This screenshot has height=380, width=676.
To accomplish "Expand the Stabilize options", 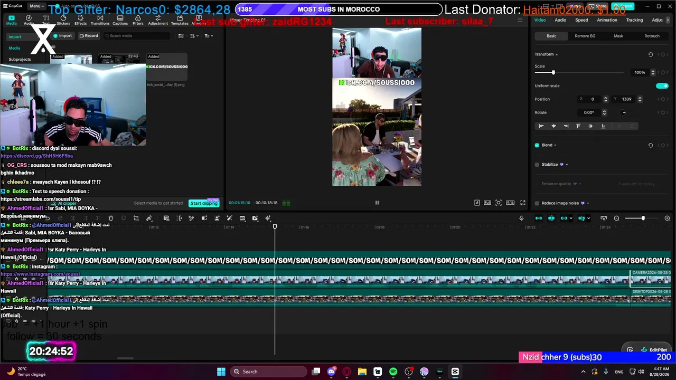I will coord(567,165).
